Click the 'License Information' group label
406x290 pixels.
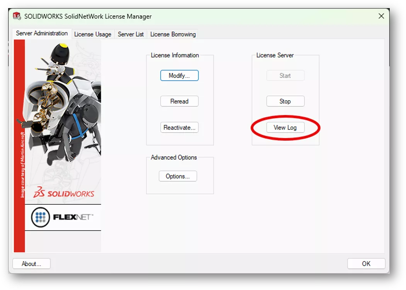tap(175, 55)
